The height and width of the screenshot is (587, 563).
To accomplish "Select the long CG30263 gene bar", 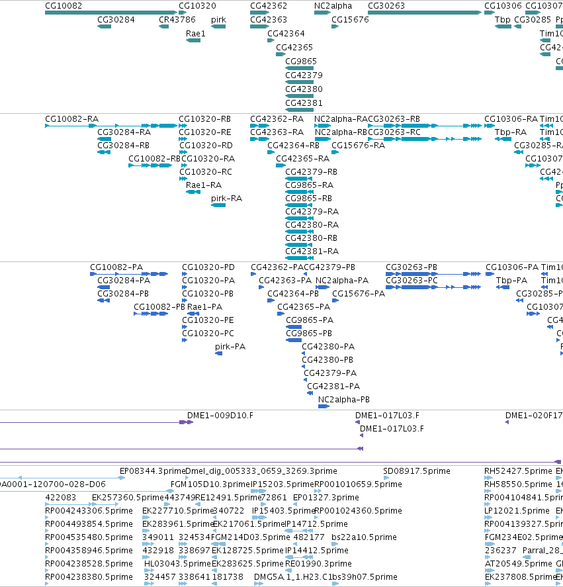I will click(x=425, y=13).
